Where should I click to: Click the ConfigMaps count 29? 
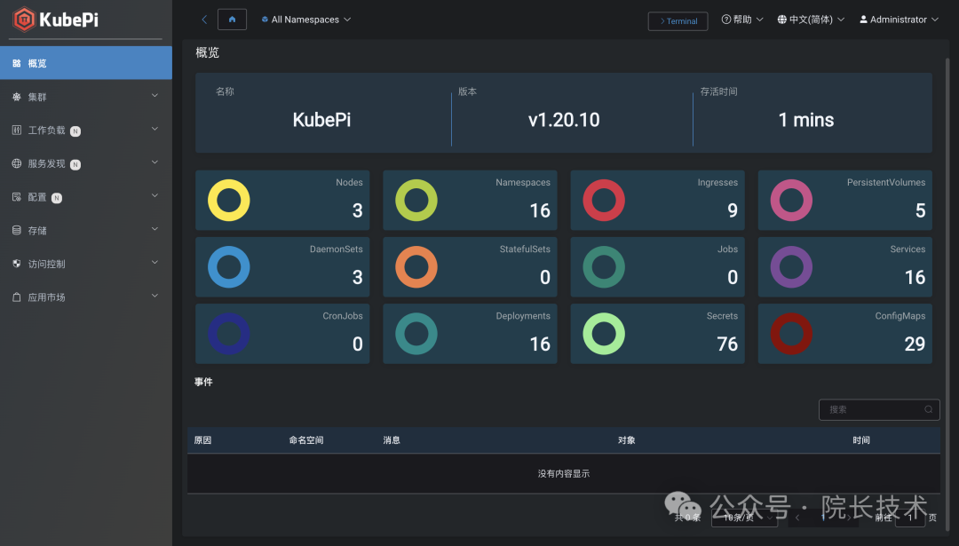point(915,344)
